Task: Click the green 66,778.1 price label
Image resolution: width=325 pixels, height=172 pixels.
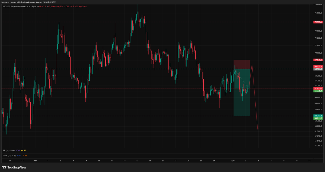Action: tap(318, 91)
